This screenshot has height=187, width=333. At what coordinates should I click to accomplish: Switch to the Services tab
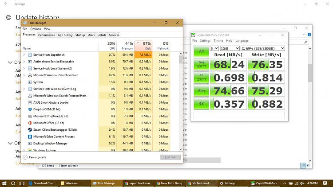[x=114, y=35]
